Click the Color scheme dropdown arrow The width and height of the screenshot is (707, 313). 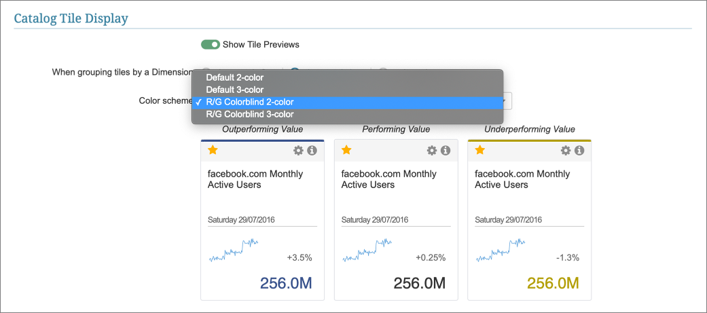(x=506, y=102)
